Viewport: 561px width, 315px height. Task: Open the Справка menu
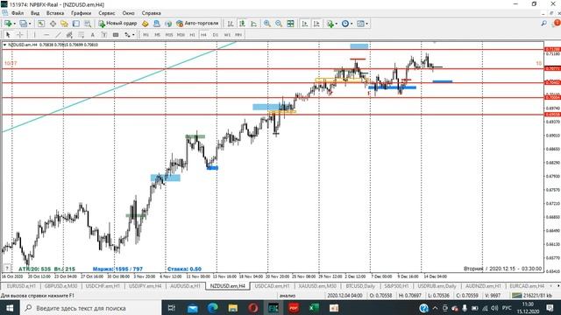[x=151, y=13]
